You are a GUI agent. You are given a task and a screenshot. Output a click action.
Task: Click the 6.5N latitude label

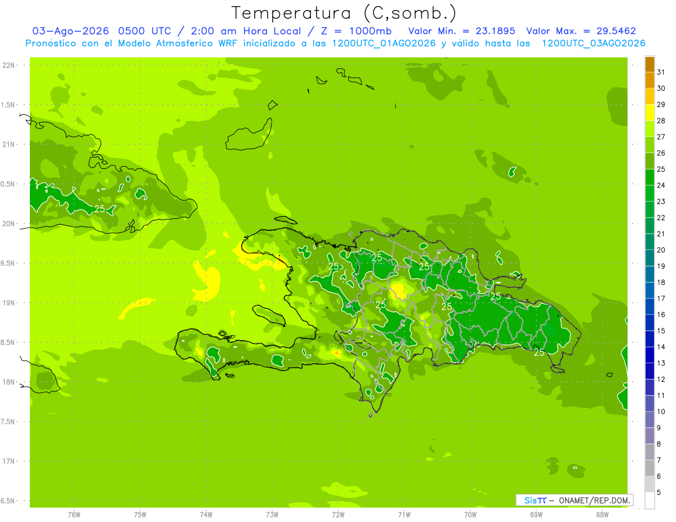tap(8, 501)
